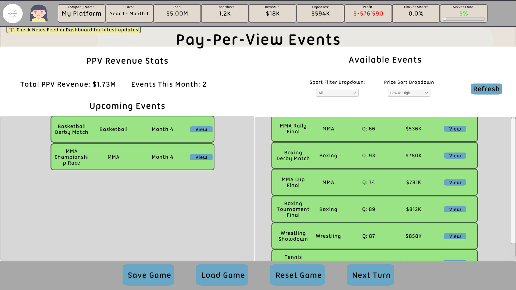
Task: Click Load Game
Action: tap(222, 275)
